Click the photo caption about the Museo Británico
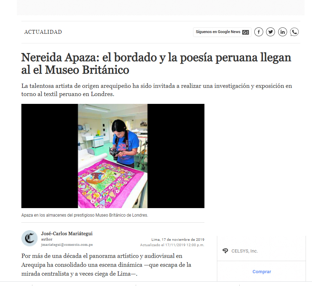The image size is (312, 286). pyautogui.click(x=85, y=215)
